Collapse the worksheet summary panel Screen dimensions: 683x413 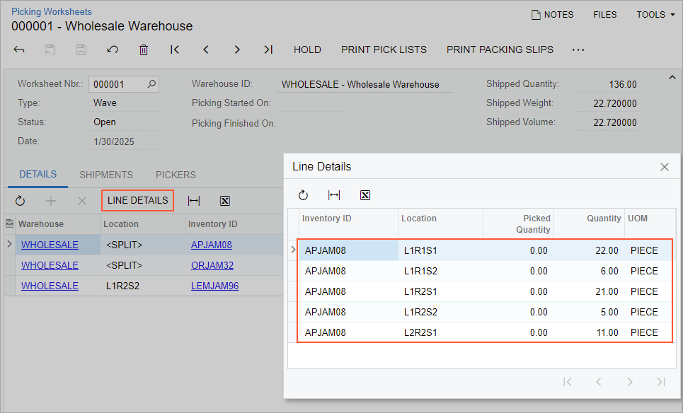672,77
